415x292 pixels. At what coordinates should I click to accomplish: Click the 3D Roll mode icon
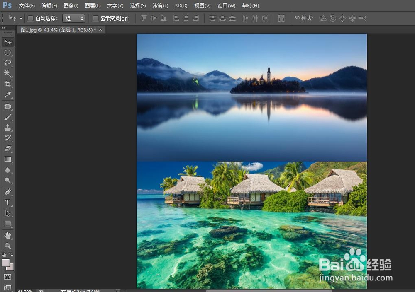coord(333,18)
